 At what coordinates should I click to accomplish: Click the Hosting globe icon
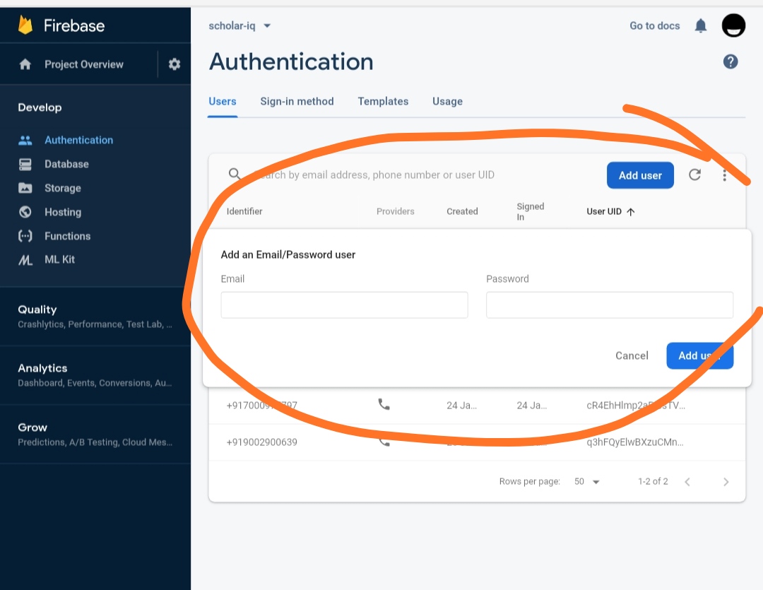(25, 212)
